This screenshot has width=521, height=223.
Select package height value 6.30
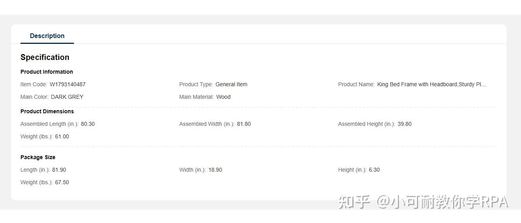[x=374, y=170]
